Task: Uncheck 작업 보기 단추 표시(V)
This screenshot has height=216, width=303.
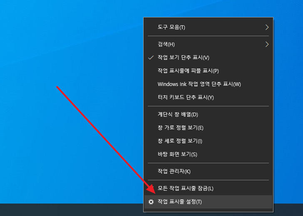Action: coord(208,57)
